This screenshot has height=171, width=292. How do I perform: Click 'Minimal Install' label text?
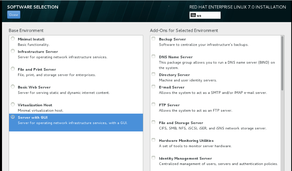[x=31, y=39]
